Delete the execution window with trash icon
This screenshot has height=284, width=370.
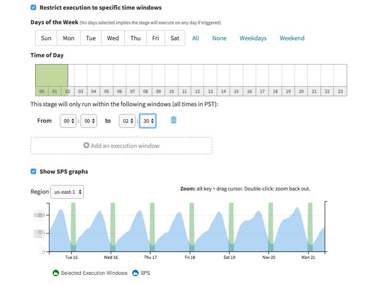pos(173,120)
